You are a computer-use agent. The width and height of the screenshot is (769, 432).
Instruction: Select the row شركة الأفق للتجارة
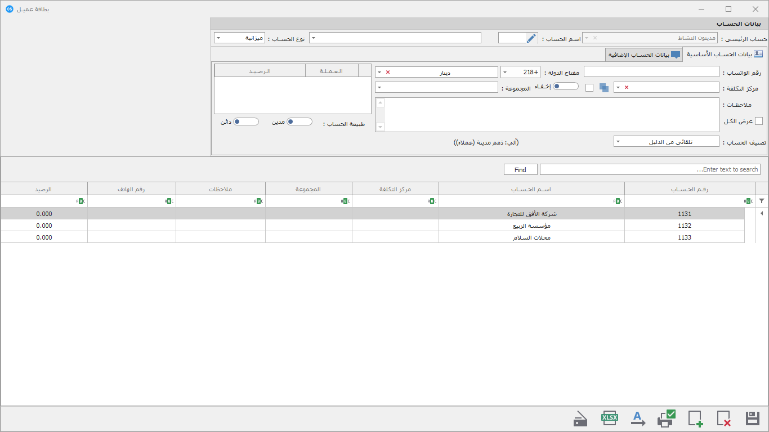coord(373,214)
